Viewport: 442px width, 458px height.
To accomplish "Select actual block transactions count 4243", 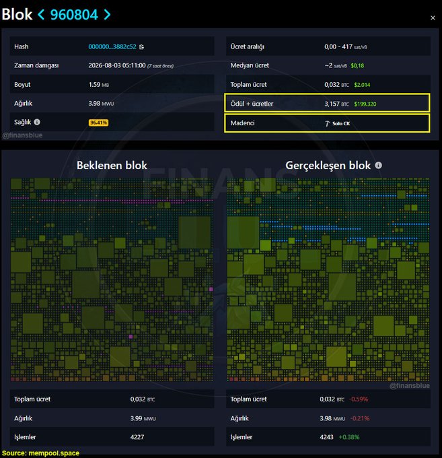I will click(326, 437).
